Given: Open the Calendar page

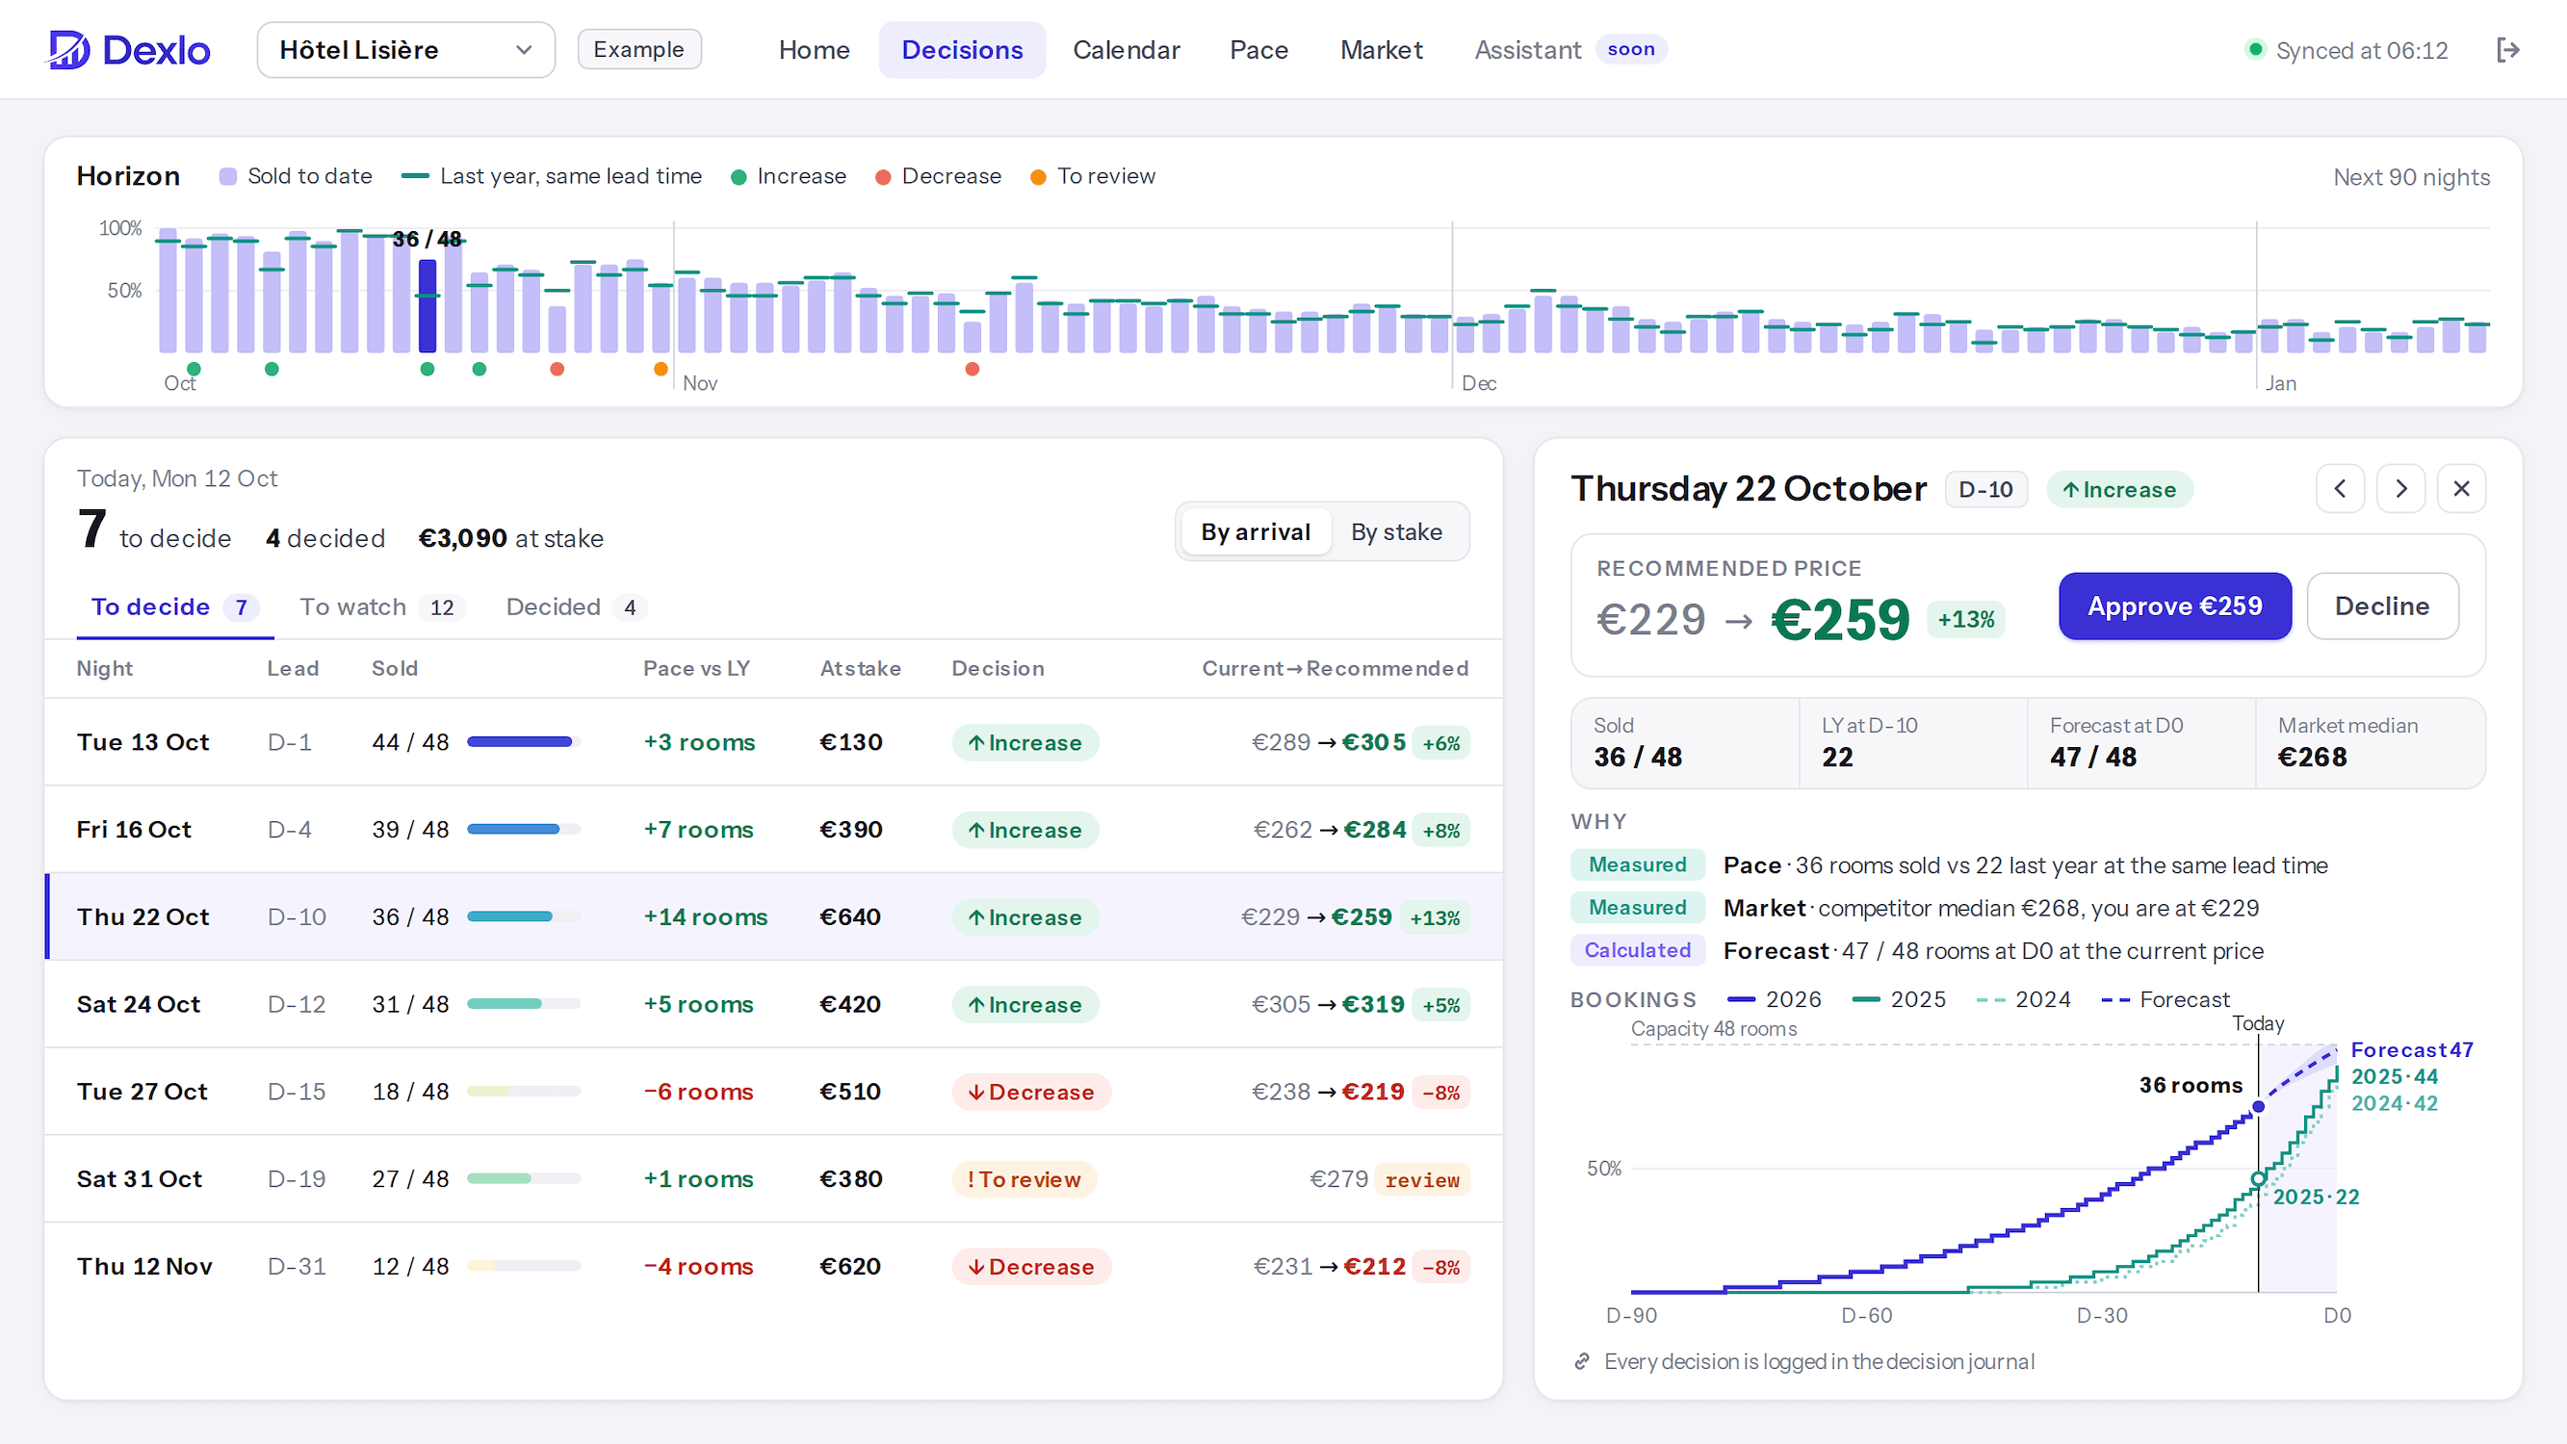Looking at the screenshot, I should pyautogui.click(x=1126, y=50).
